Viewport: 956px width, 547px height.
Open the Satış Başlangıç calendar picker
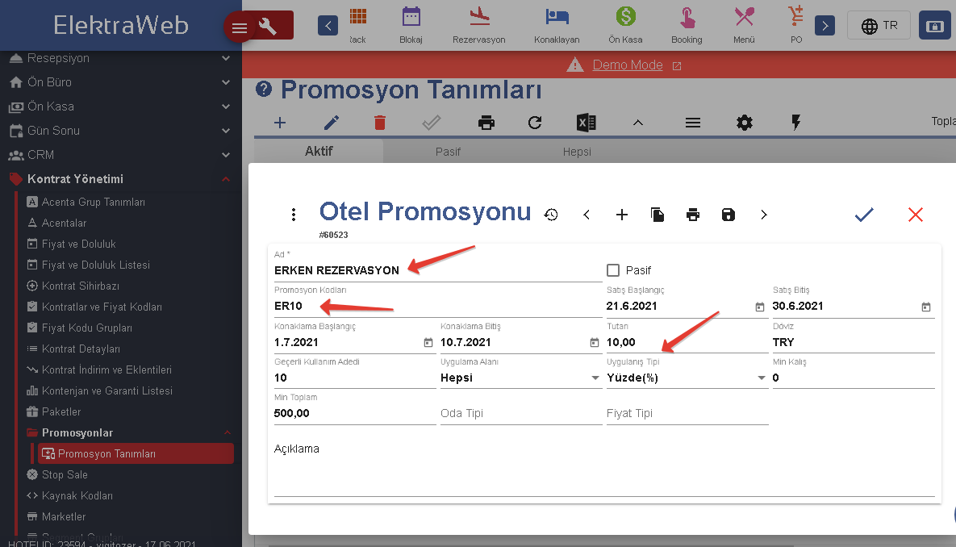[759, 307]
